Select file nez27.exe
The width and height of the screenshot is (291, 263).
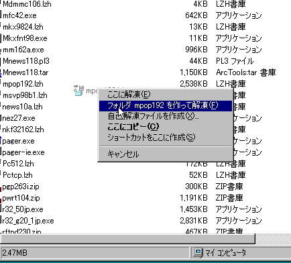click(19, 118)
